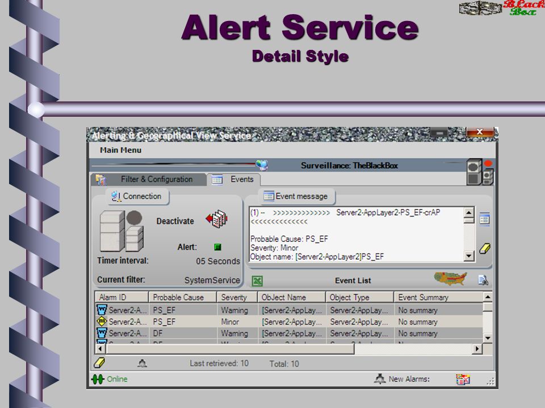
Task: Click warning icon on DF row
Action: [102, 333]
